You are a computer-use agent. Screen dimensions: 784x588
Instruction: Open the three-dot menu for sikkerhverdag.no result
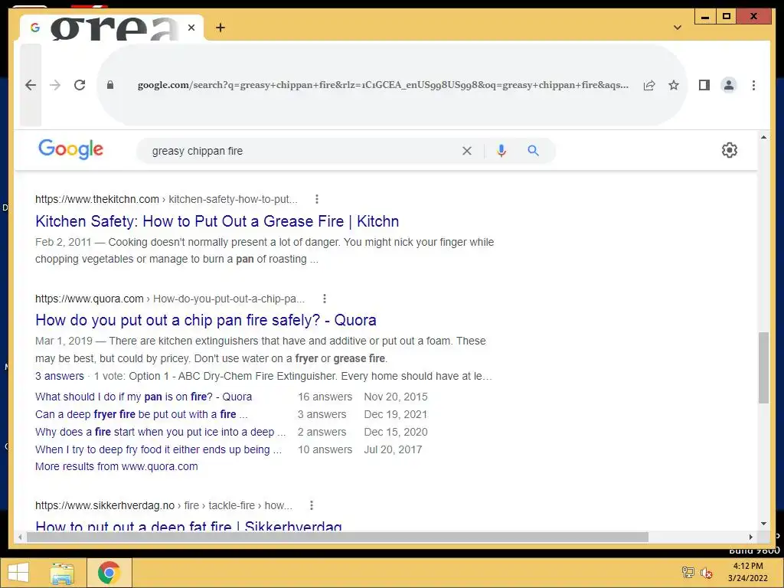[x=312, y=505]
